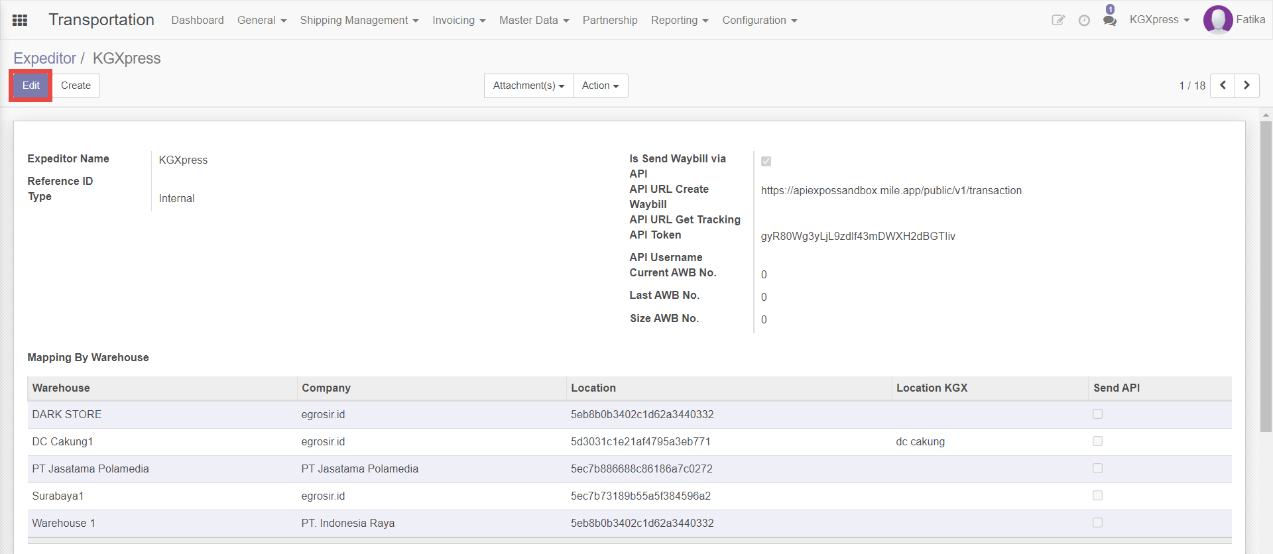Toggle Send API for Warehouse 1 row

click(1097, 523)
